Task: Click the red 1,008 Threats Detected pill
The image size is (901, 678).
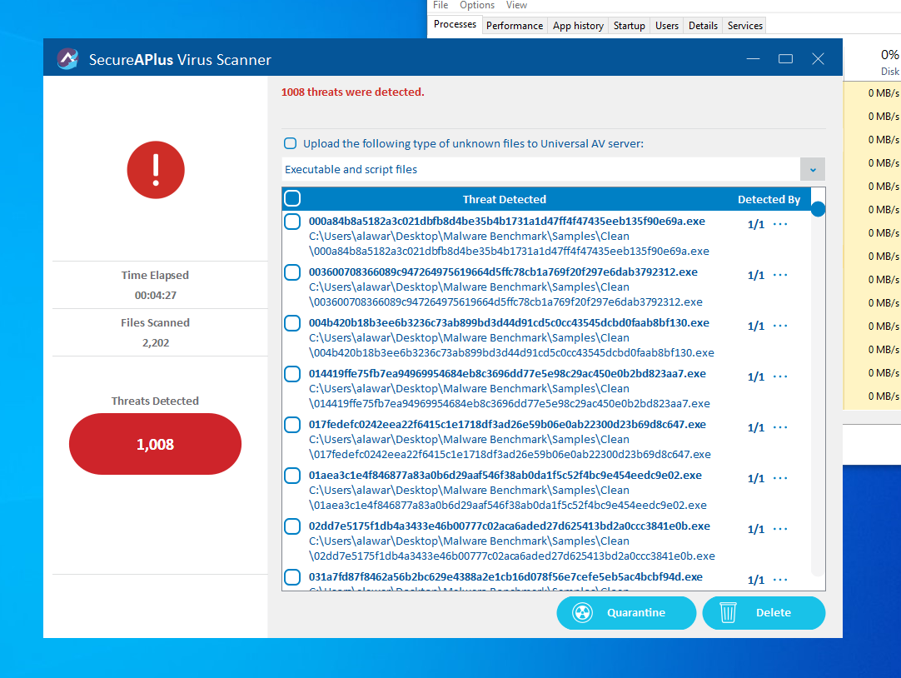Action: 155,444
